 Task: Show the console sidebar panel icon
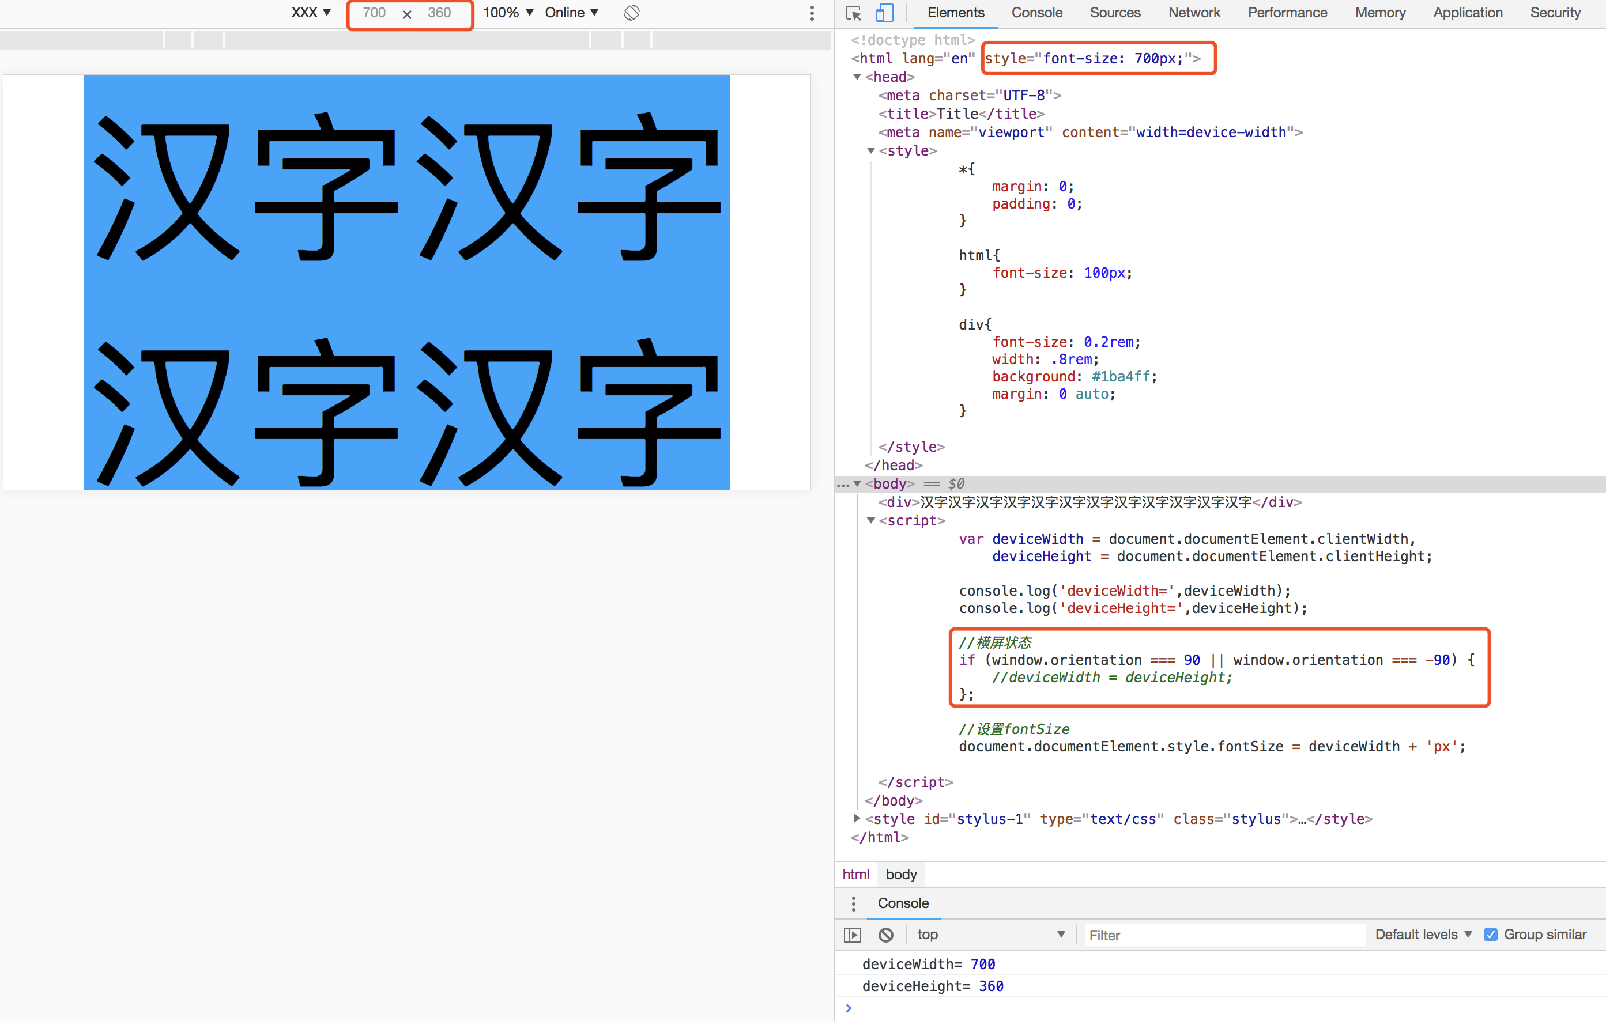[x=853, y=935]
